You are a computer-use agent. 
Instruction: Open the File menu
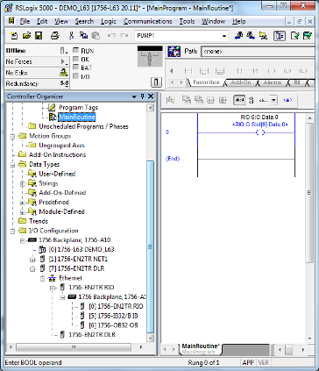25,21
